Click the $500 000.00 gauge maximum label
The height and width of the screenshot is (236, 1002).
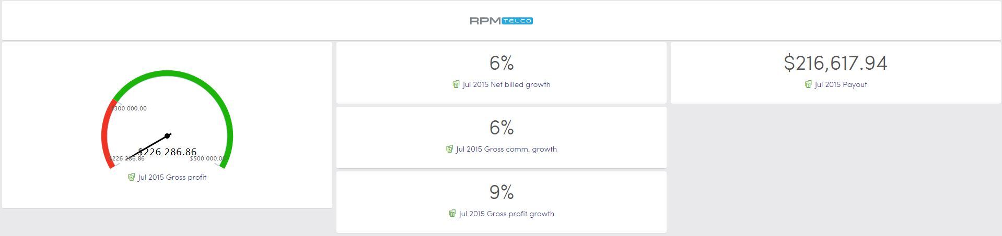pyautogui.click(x=207, y=158)
